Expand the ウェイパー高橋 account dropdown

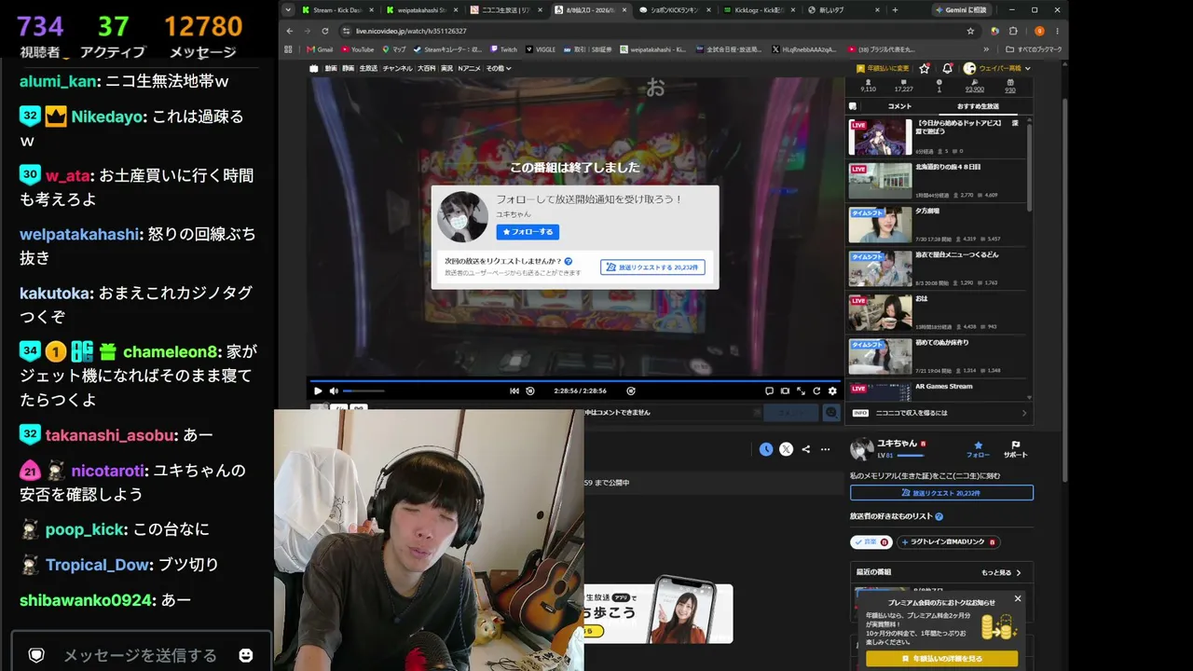(x=995, y=68)
